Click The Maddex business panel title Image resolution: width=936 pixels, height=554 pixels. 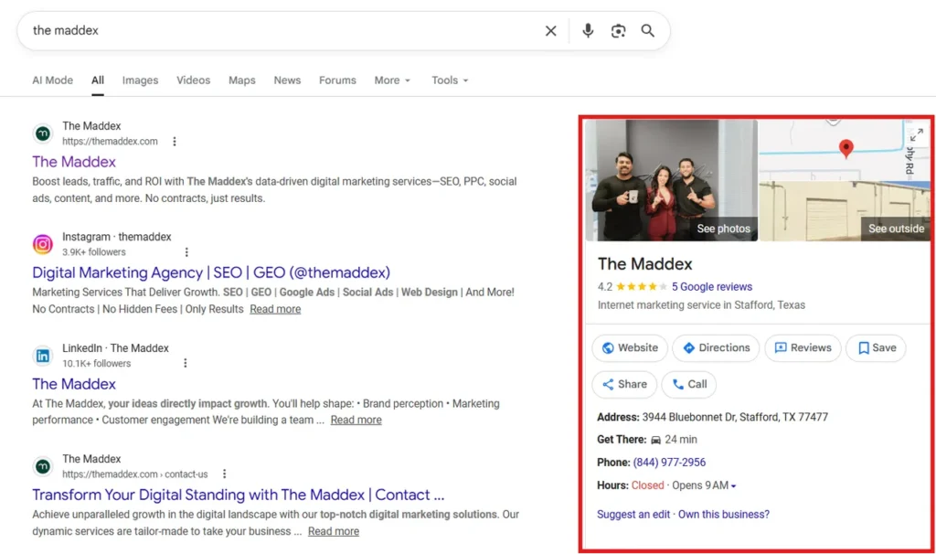coord(644,264)
